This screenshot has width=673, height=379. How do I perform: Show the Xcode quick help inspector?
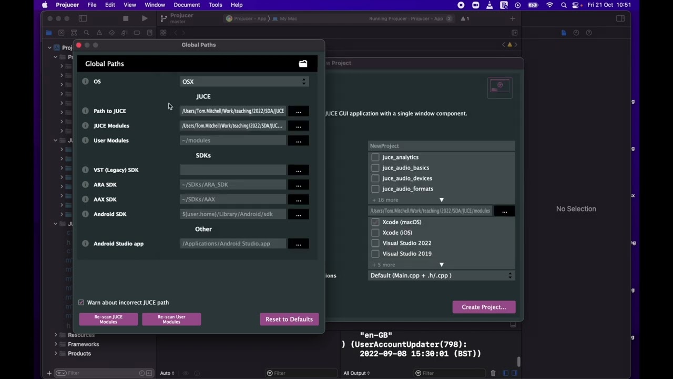point(589,33)
